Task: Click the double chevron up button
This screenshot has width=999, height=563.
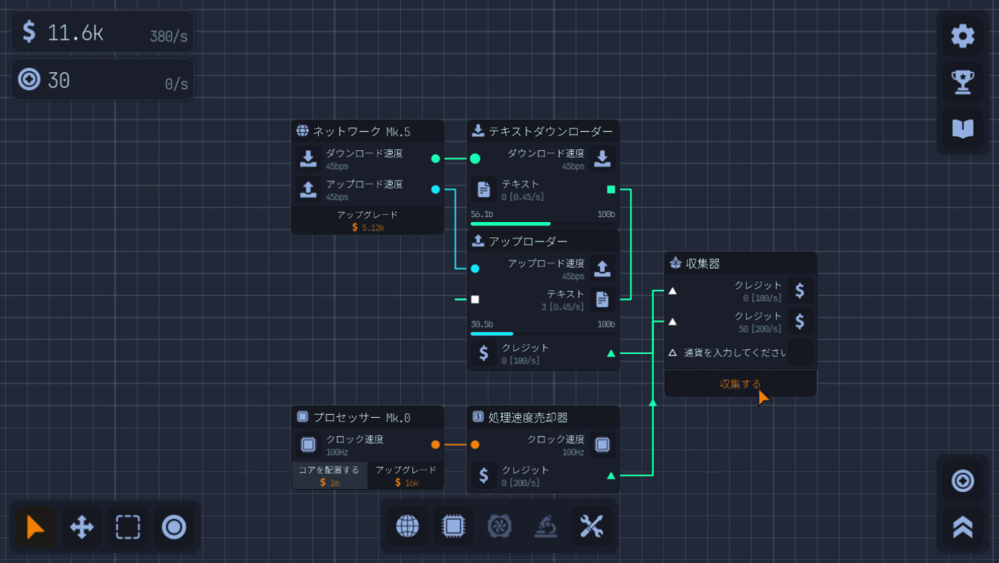Action: click(963, 527)
